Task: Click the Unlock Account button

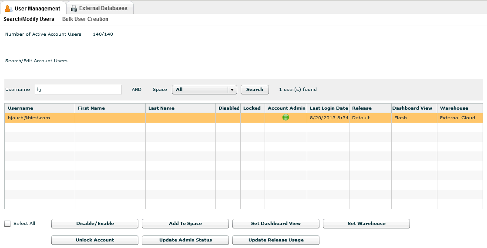Action: coord(94,240)
